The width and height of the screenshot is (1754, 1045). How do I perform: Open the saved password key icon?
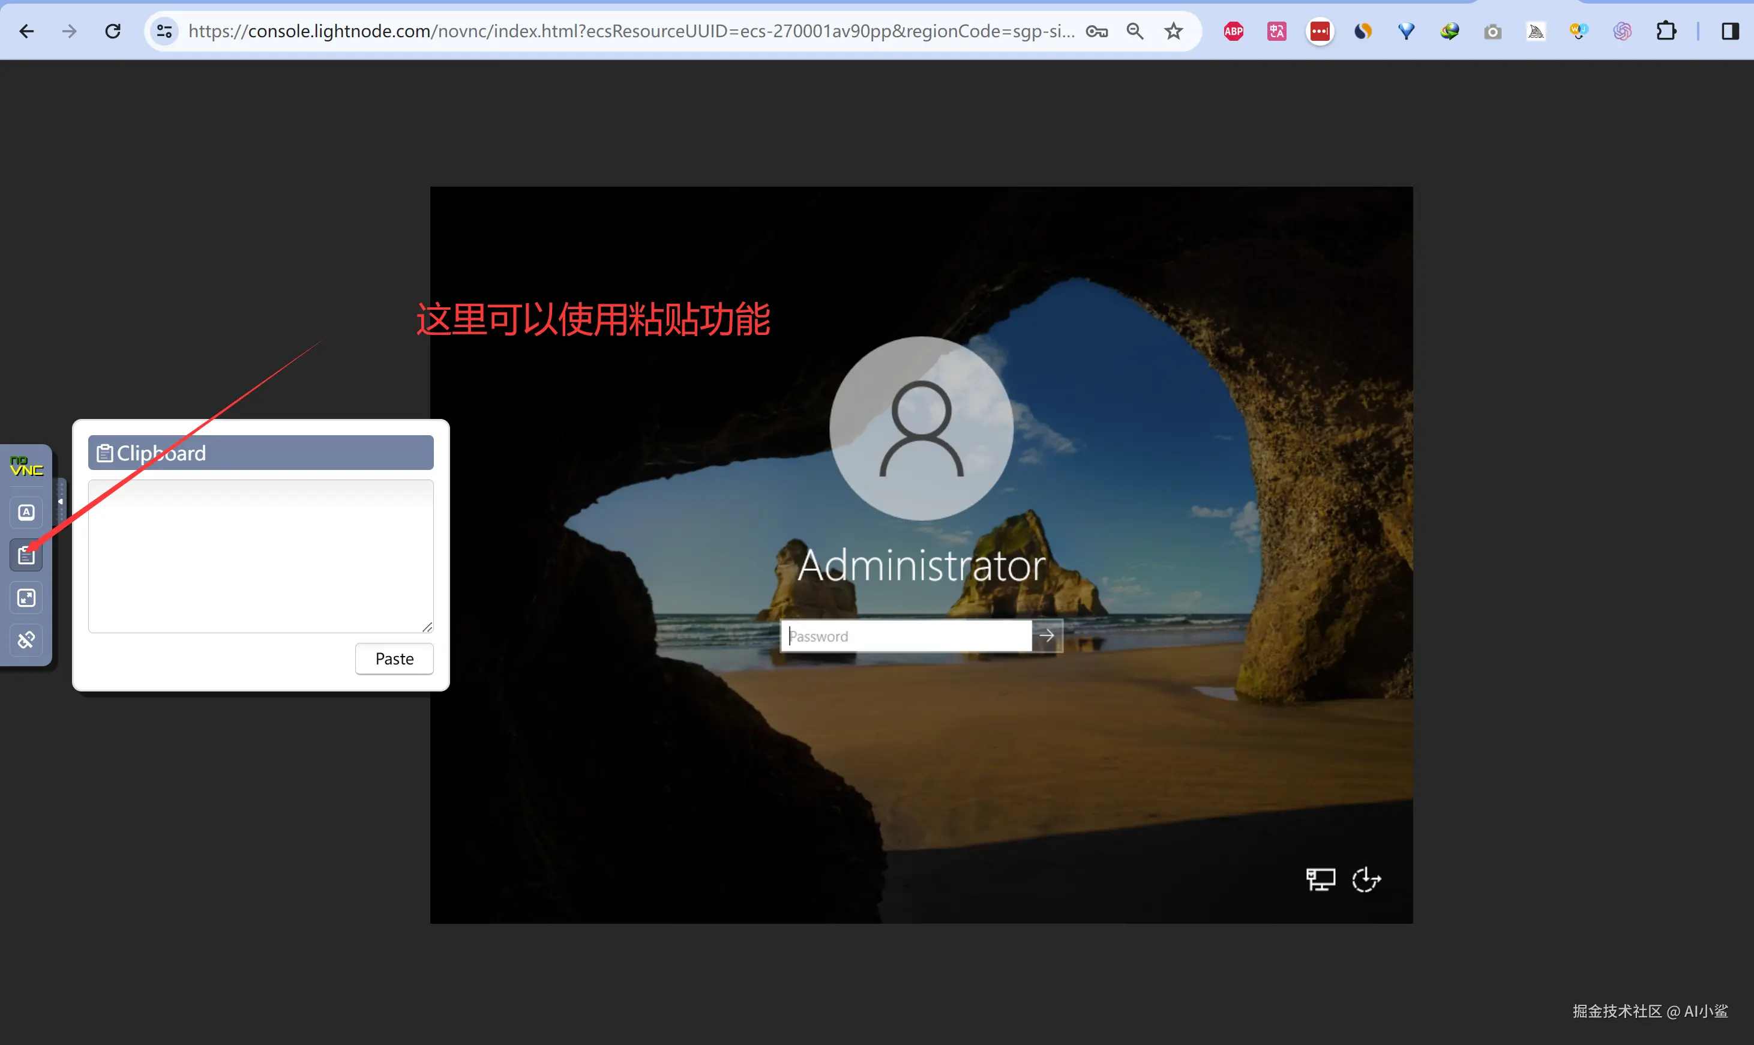coord(1096,31)
